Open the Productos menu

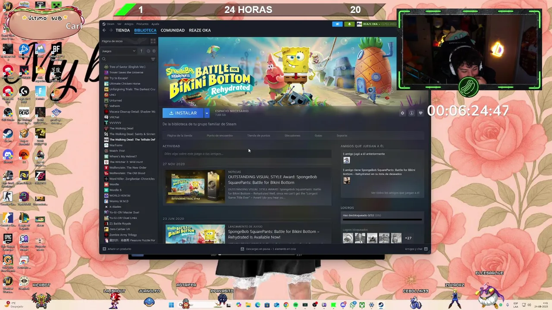tap(142, 24)
